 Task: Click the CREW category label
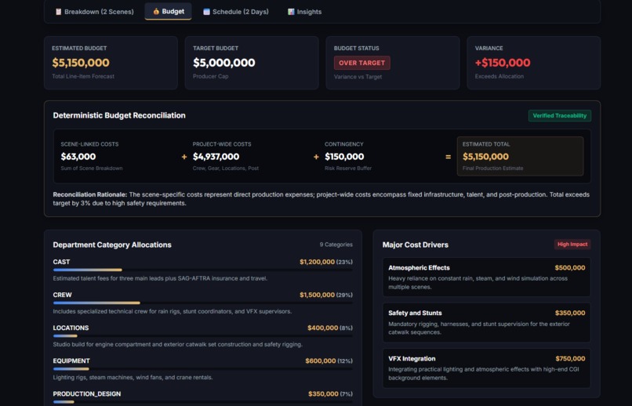[x=63, y=295]
